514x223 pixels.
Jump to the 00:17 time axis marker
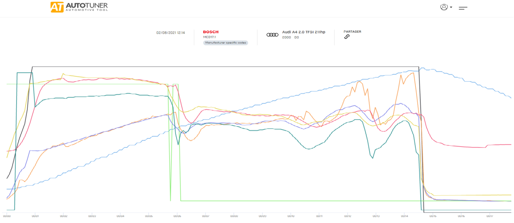pyautogui.click(x=490, y=216)
